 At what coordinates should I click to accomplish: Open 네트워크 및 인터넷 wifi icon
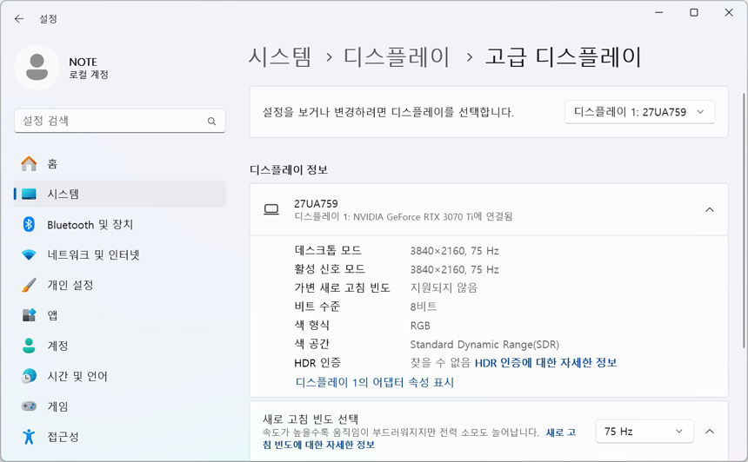[x=29, y=255]
